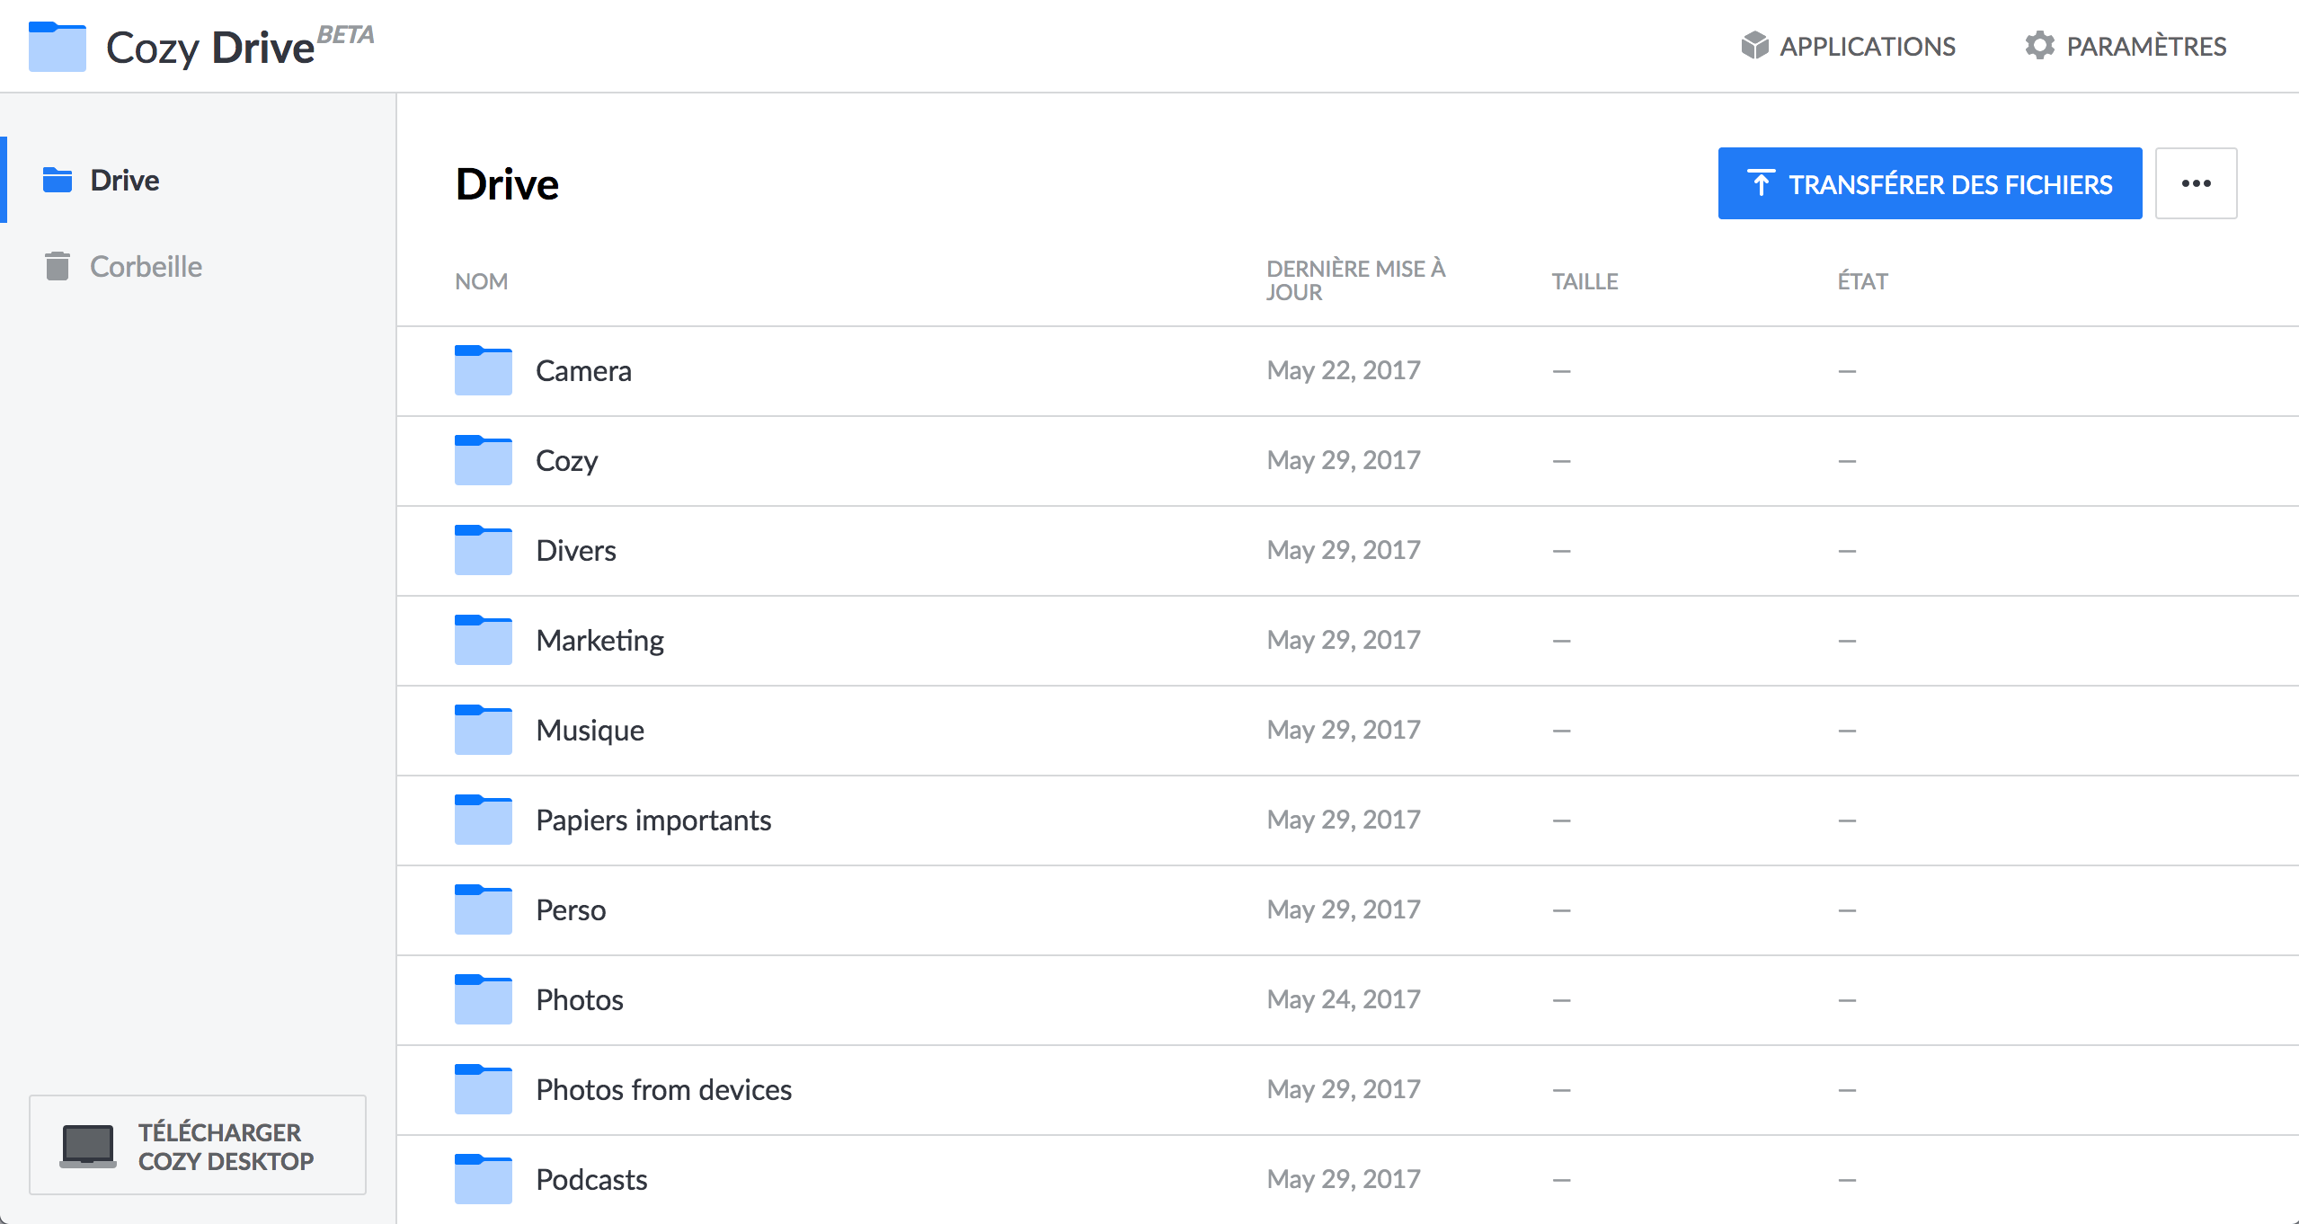Screen dimensions: 2299x1224
Task: Click the Cozy Drive logo icon
Action: pyautogui.click(x=57, y=47)
